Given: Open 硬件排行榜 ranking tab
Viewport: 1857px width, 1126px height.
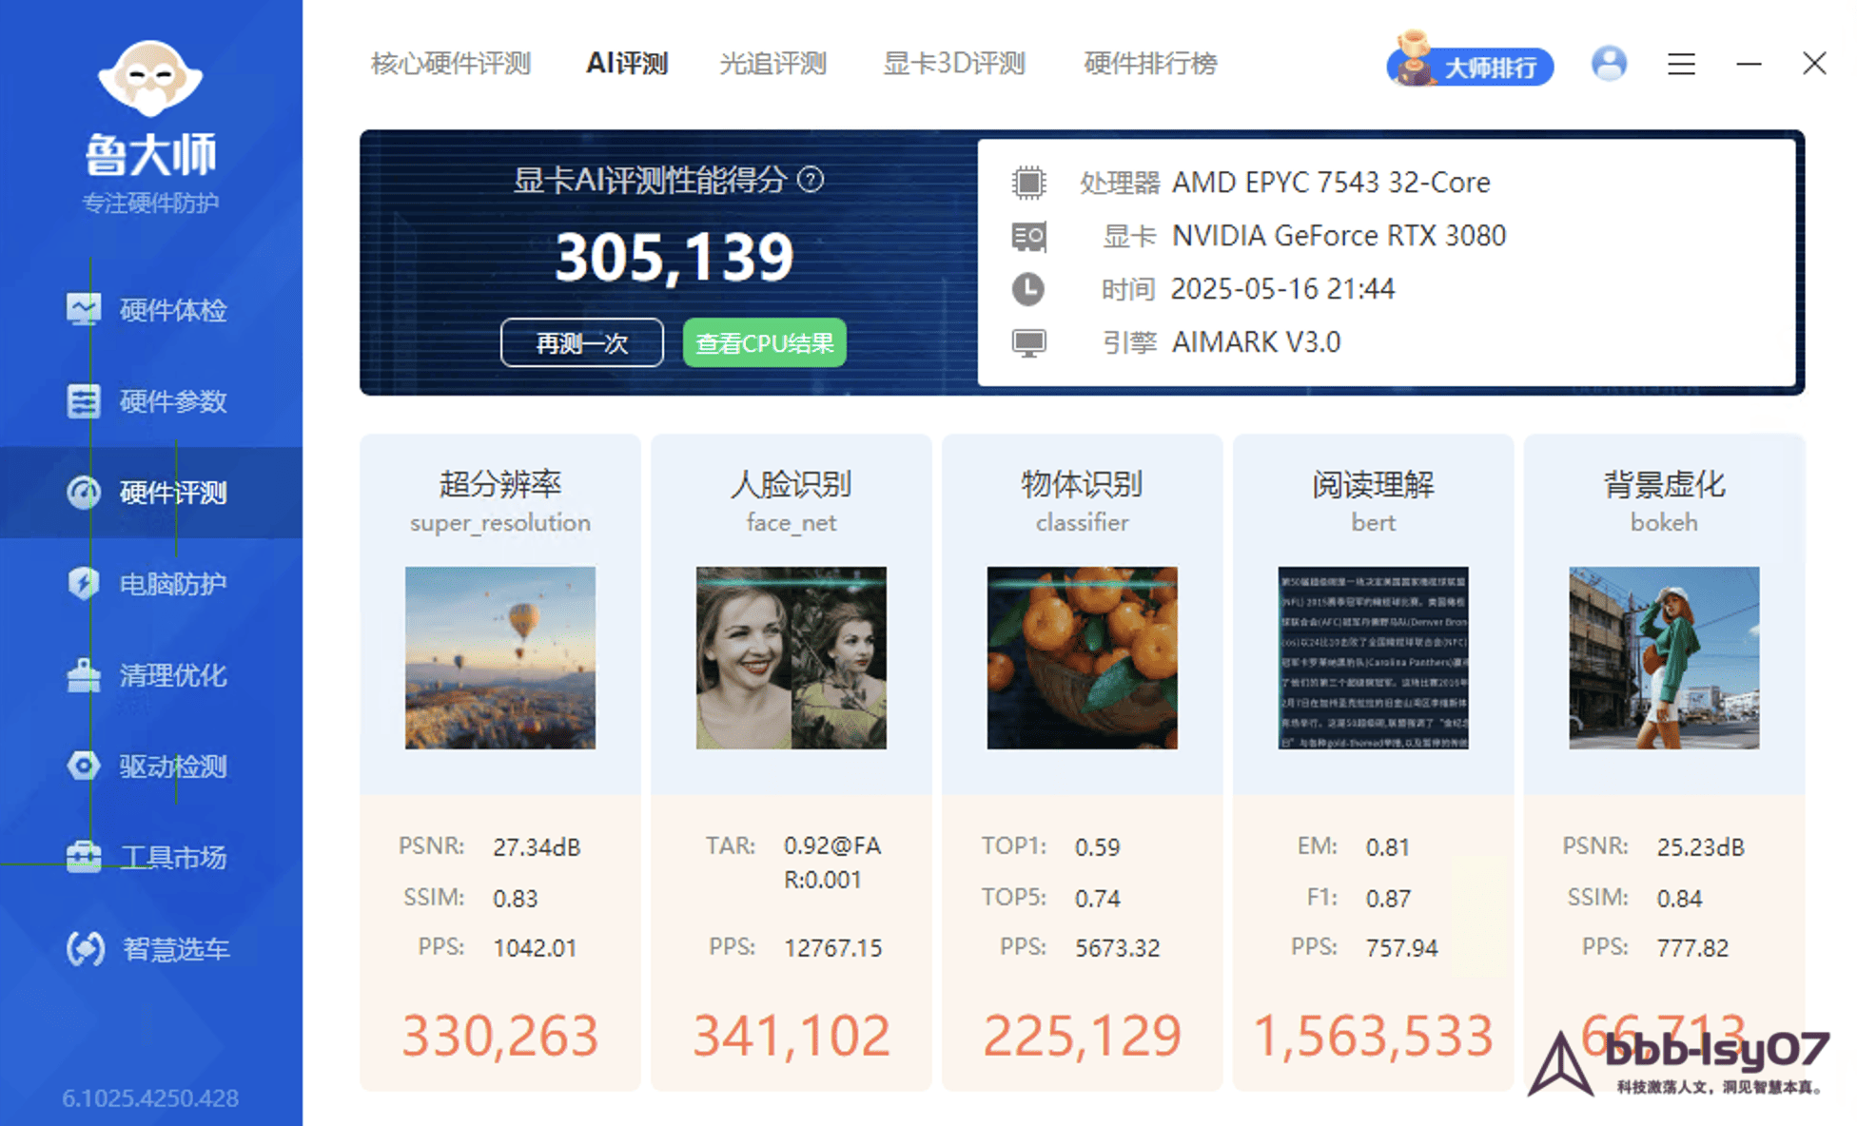Looking at the screenshot, I should pos(1150,64).
